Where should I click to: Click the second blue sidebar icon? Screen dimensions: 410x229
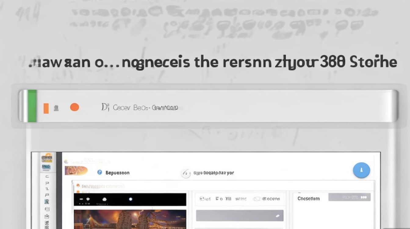tap(46, 167)
